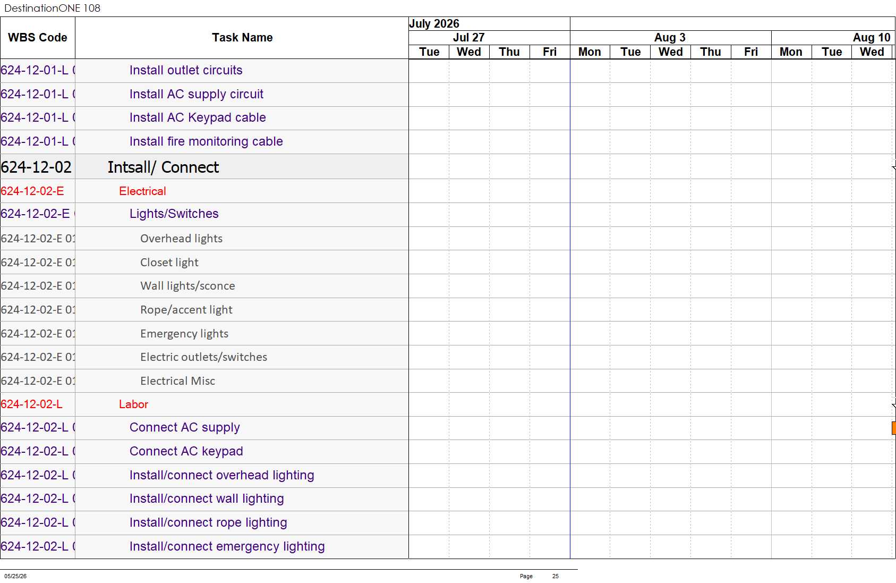Click the 'Electrical Misc' task
The image size is (896, 583).
coord(177,381)
